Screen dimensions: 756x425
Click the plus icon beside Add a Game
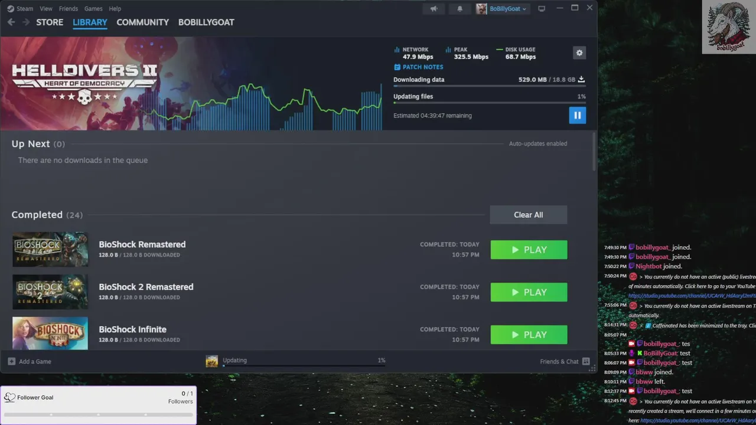(x=12, y=361)
